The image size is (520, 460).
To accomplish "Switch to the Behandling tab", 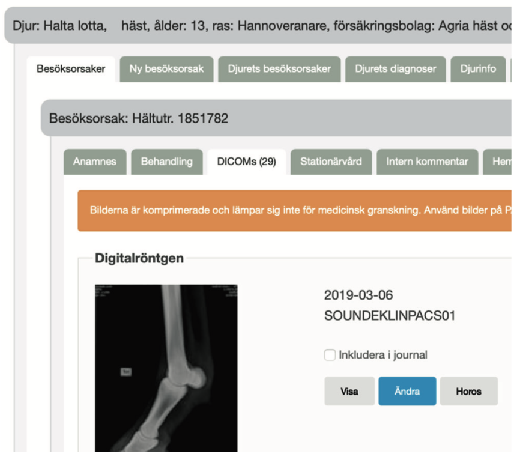I will tap(167, 162).
